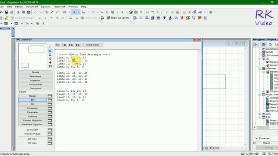Click the Preview Picture button

(x=33, y=134)
